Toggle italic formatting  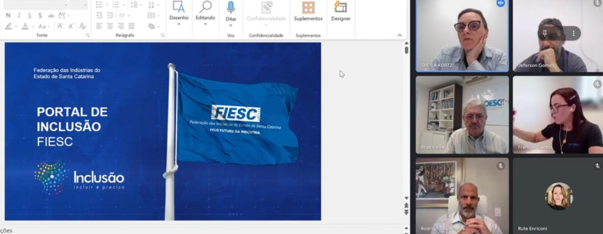coord(19,16)
